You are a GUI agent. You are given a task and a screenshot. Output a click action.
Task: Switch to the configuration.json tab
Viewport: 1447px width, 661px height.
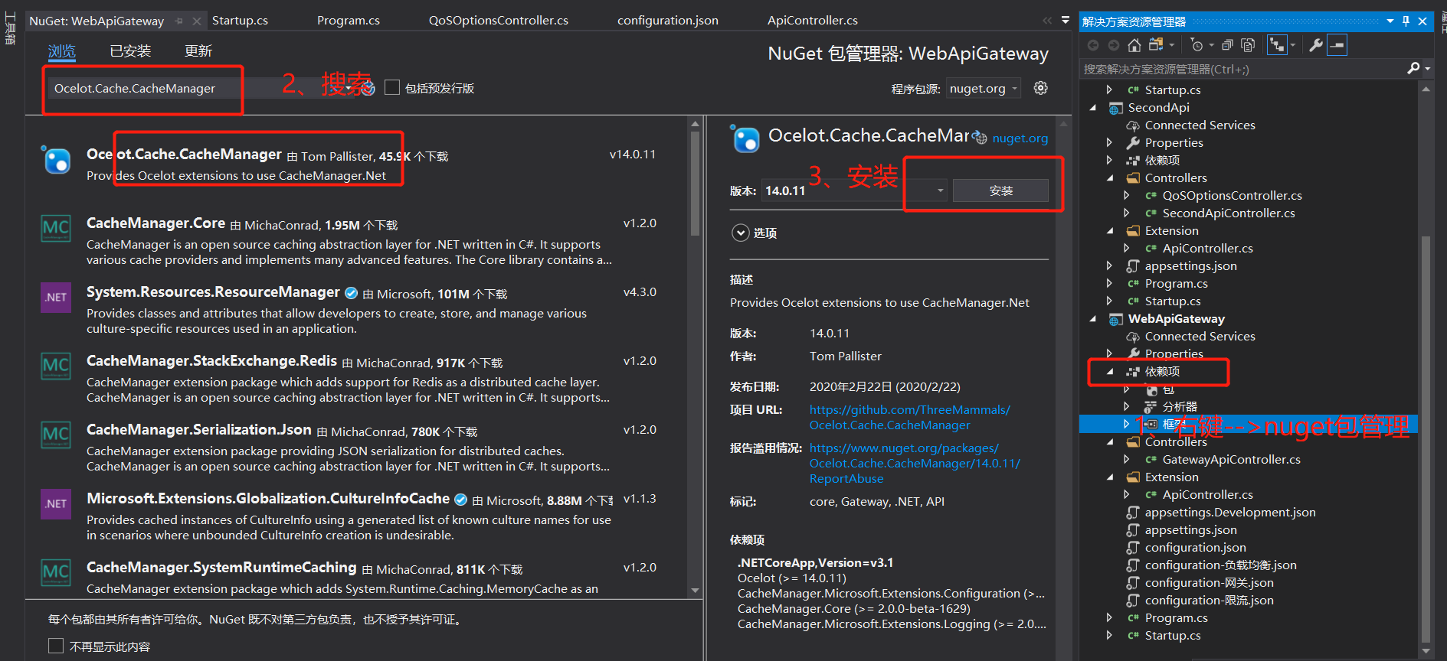pyautogui.click(x=668, y=21)
